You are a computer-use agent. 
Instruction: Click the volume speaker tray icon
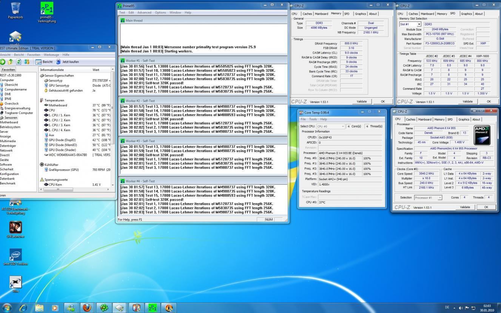click(461, 308)
